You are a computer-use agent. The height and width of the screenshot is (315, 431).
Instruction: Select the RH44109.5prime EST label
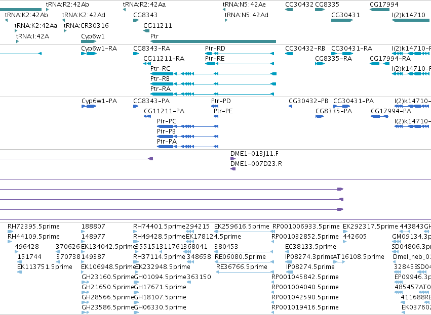[33, 237]
